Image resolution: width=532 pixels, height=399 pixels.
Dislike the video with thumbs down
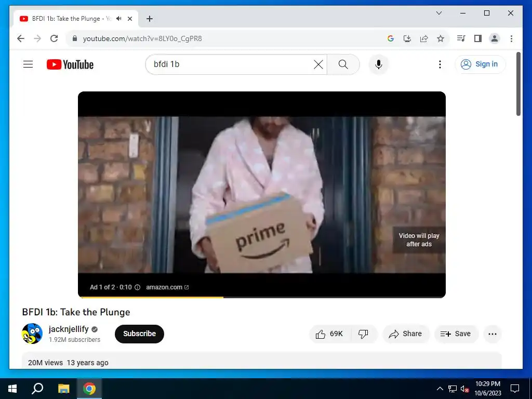tap(363, 334)
